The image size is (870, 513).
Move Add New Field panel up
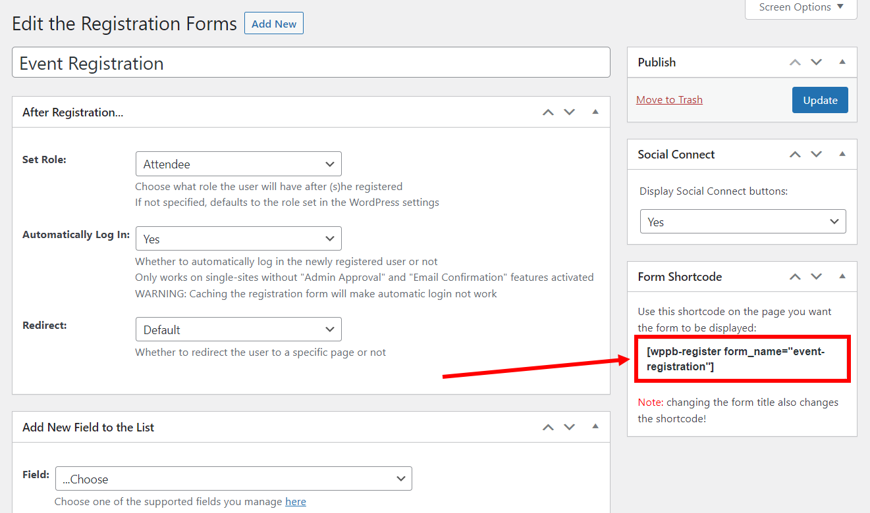548,427
